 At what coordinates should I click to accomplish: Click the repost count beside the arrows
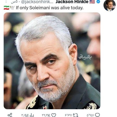(68, 115)
